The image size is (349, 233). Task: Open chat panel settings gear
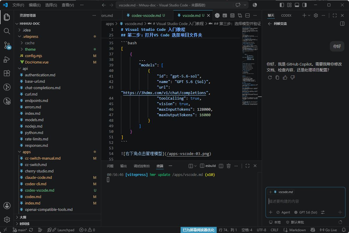tap(316, 15)
